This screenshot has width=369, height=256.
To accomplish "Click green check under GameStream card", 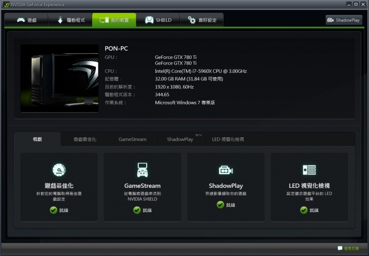I will coord(137,210).
